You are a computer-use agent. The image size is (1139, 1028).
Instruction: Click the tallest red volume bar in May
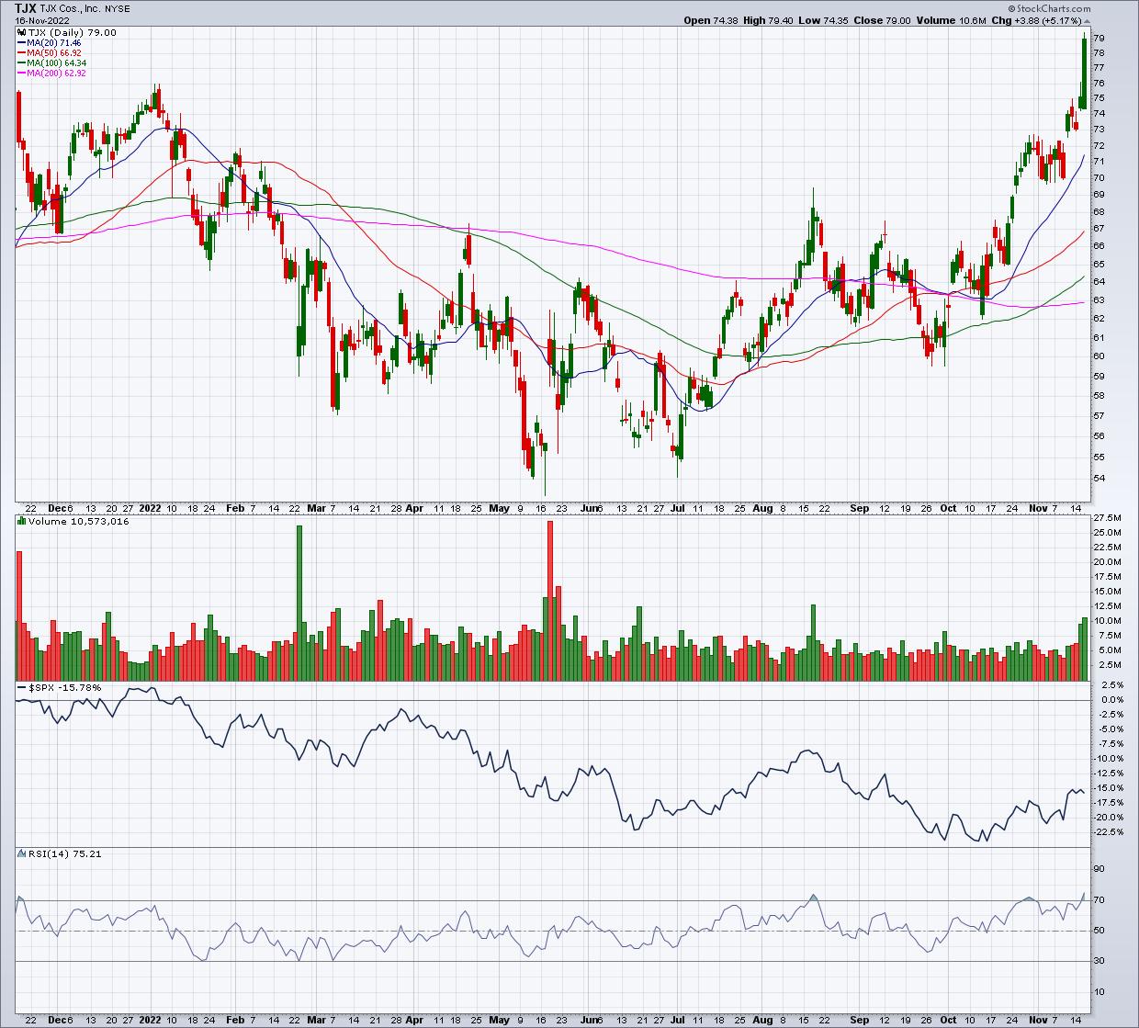(550, 601)
